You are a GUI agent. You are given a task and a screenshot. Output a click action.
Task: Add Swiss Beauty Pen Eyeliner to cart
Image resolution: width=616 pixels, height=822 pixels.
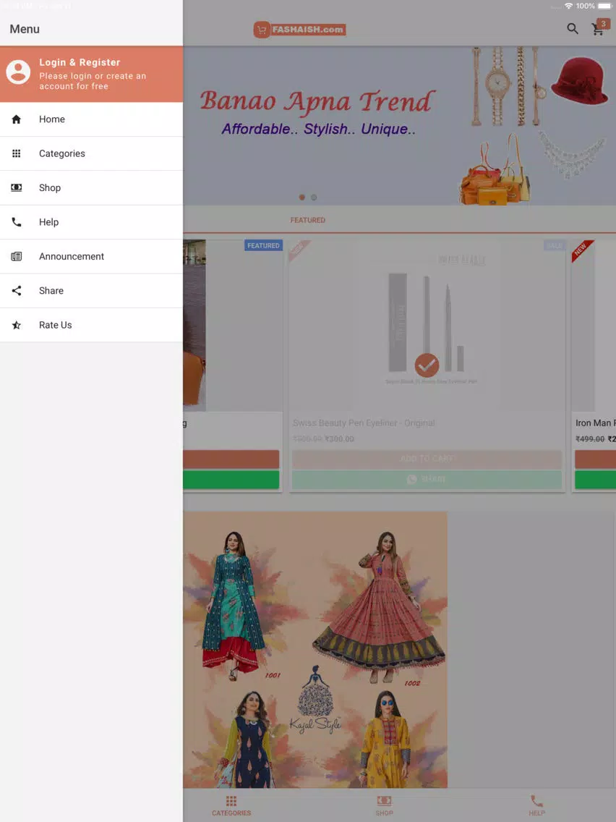pos(427,459)
